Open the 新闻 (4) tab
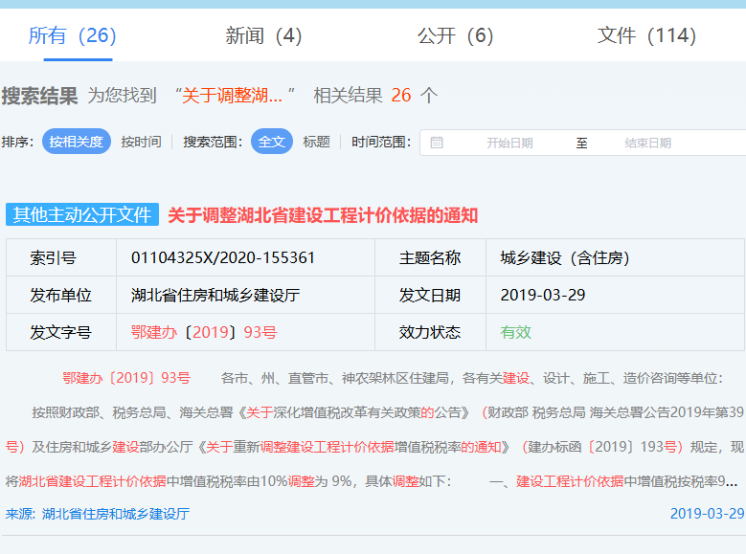This screenshot has height=554, width=746. pos(263,36)
